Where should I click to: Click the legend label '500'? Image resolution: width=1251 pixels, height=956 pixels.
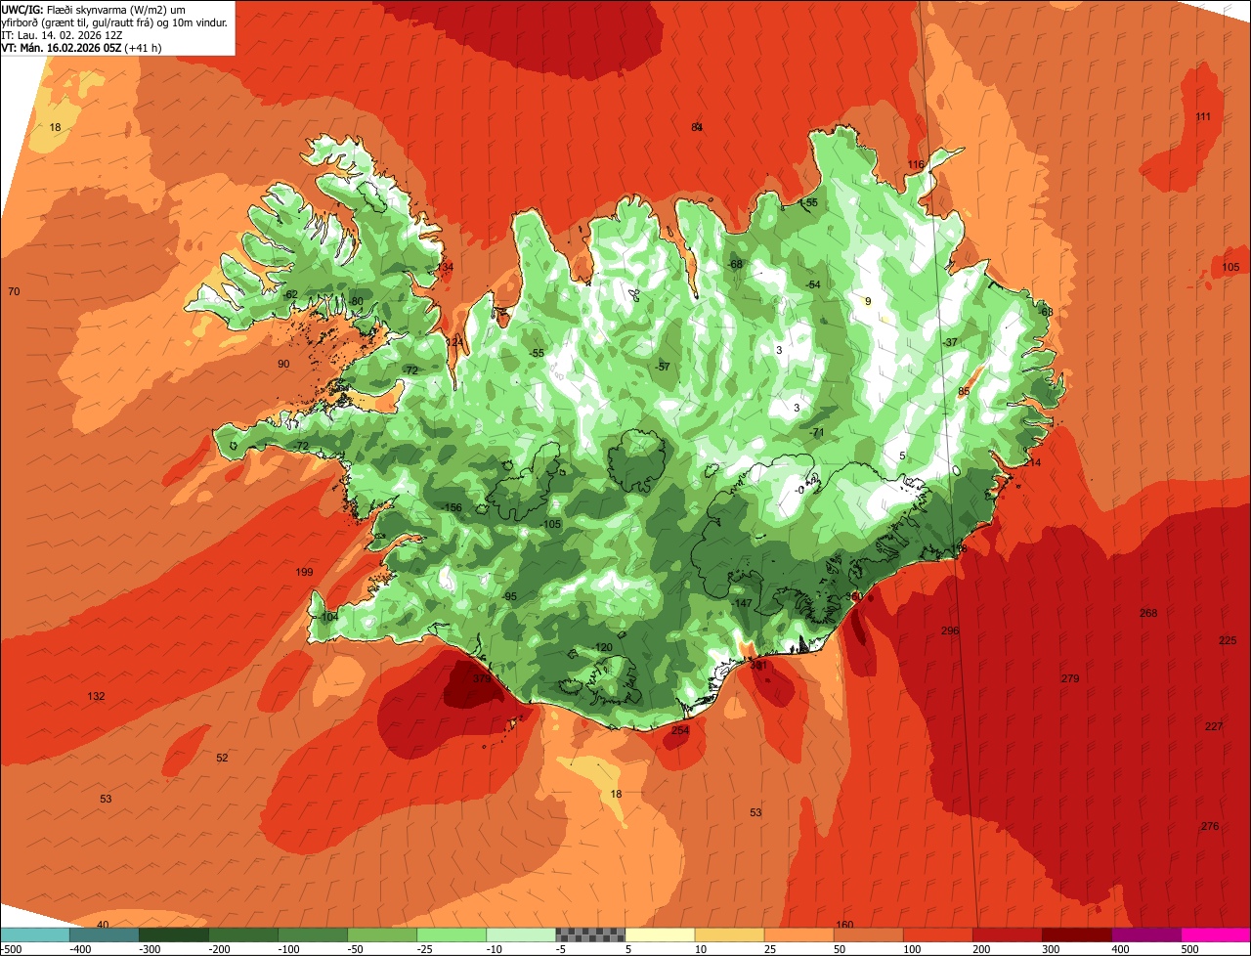pyautogui.click(x=1189, y=949)
